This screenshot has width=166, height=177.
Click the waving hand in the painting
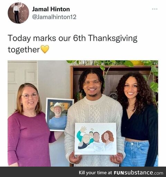(x=84, y=129)
